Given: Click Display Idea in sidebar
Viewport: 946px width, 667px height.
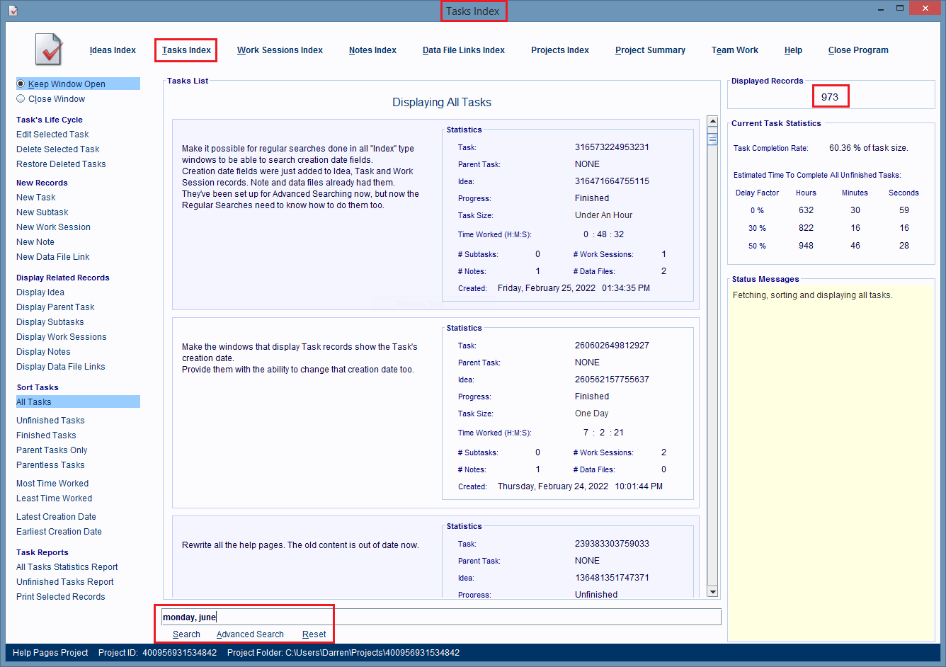Looking at the screenshot, I should [x=40, y=292].
